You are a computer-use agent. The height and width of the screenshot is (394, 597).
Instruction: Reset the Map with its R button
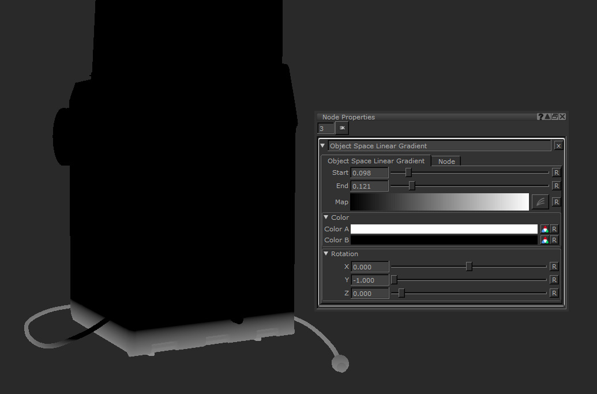pyautogui.click(x=555, y=201)
